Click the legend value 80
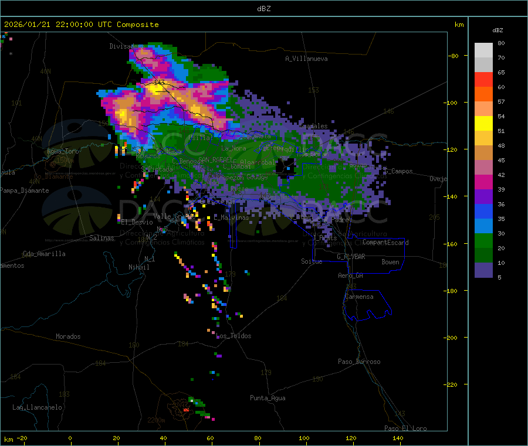The height and width of the screenshot is (446, 528). (x=501, y=43)
